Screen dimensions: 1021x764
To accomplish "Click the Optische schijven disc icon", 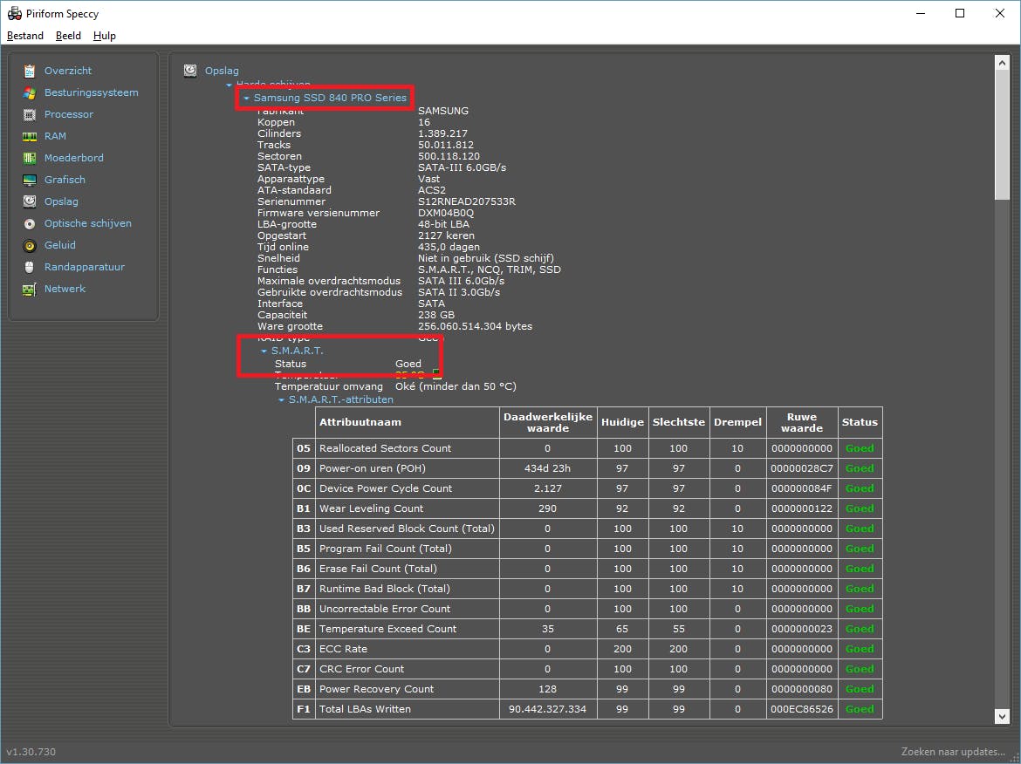I will 30,224.
